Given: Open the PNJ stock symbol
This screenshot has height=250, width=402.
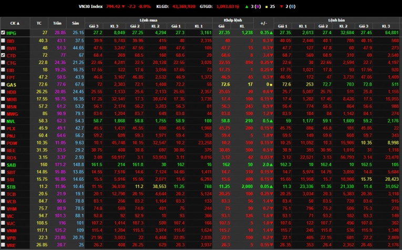Looking at the screenshot, I should click(x=11, y=136).
